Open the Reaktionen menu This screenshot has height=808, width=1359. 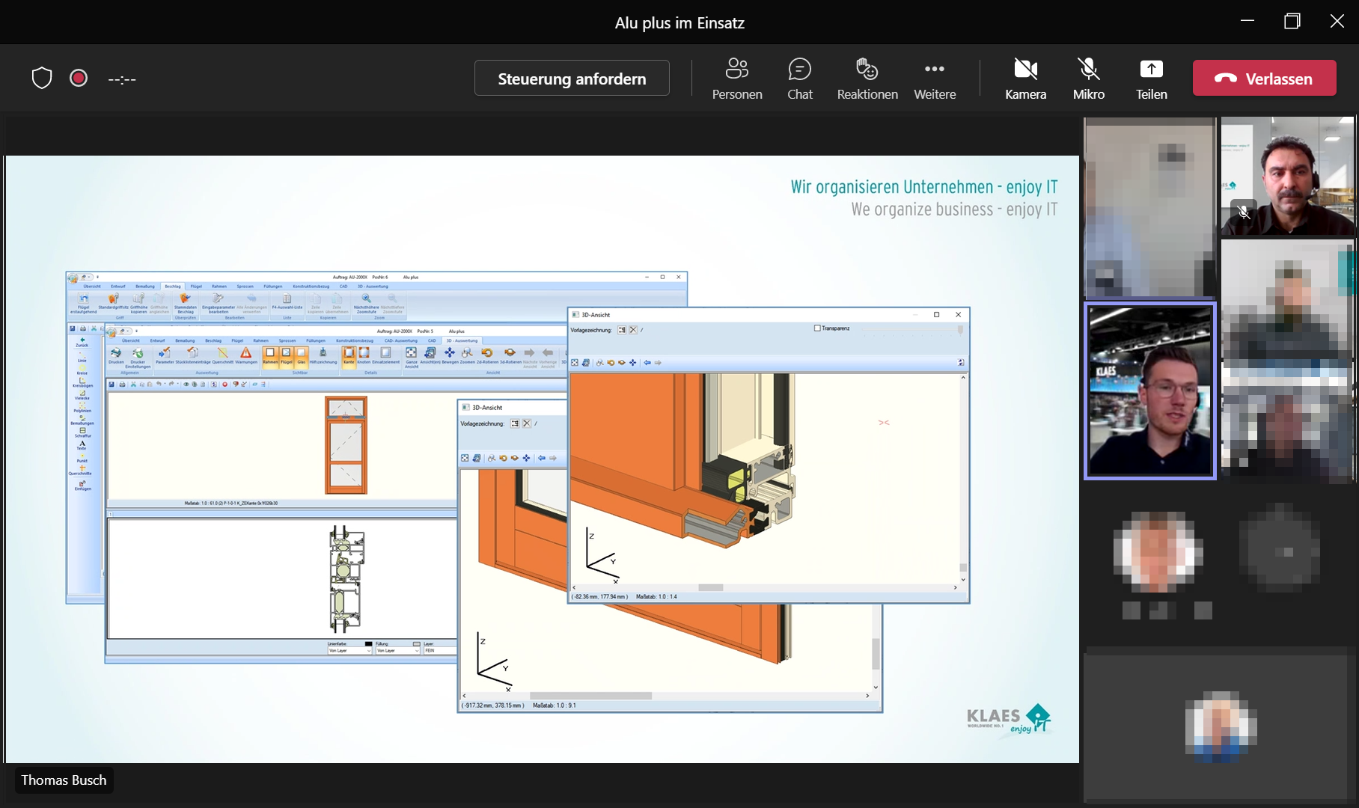point(867,79)
